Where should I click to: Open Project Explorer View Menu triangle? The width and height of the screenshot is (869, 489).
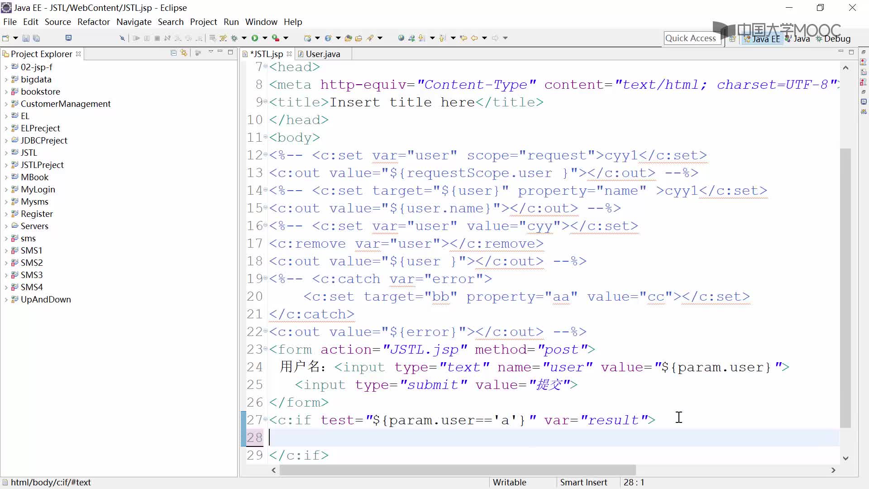click(x=210, y=53)
